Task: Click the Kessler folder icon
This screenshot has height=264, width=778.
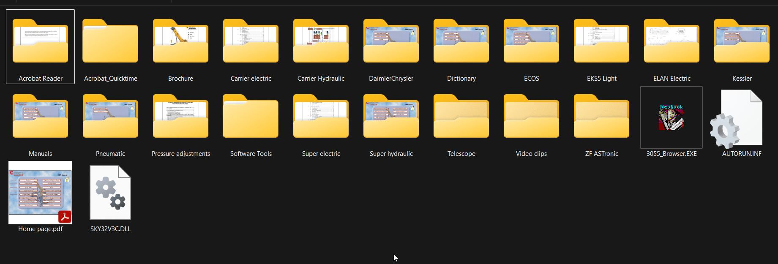Action: coord(742,41)
